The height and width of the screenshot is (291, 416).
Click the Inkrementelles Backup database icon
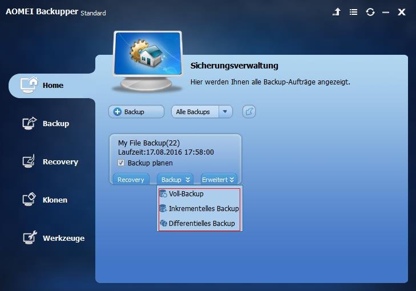(x=163, y=208)
